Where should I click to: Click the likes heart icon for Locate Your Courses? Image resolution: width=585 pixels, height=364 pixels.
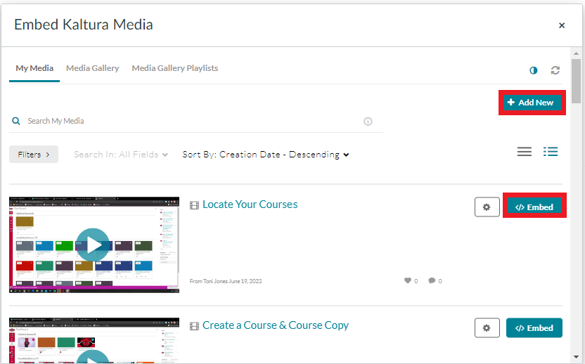408,280
